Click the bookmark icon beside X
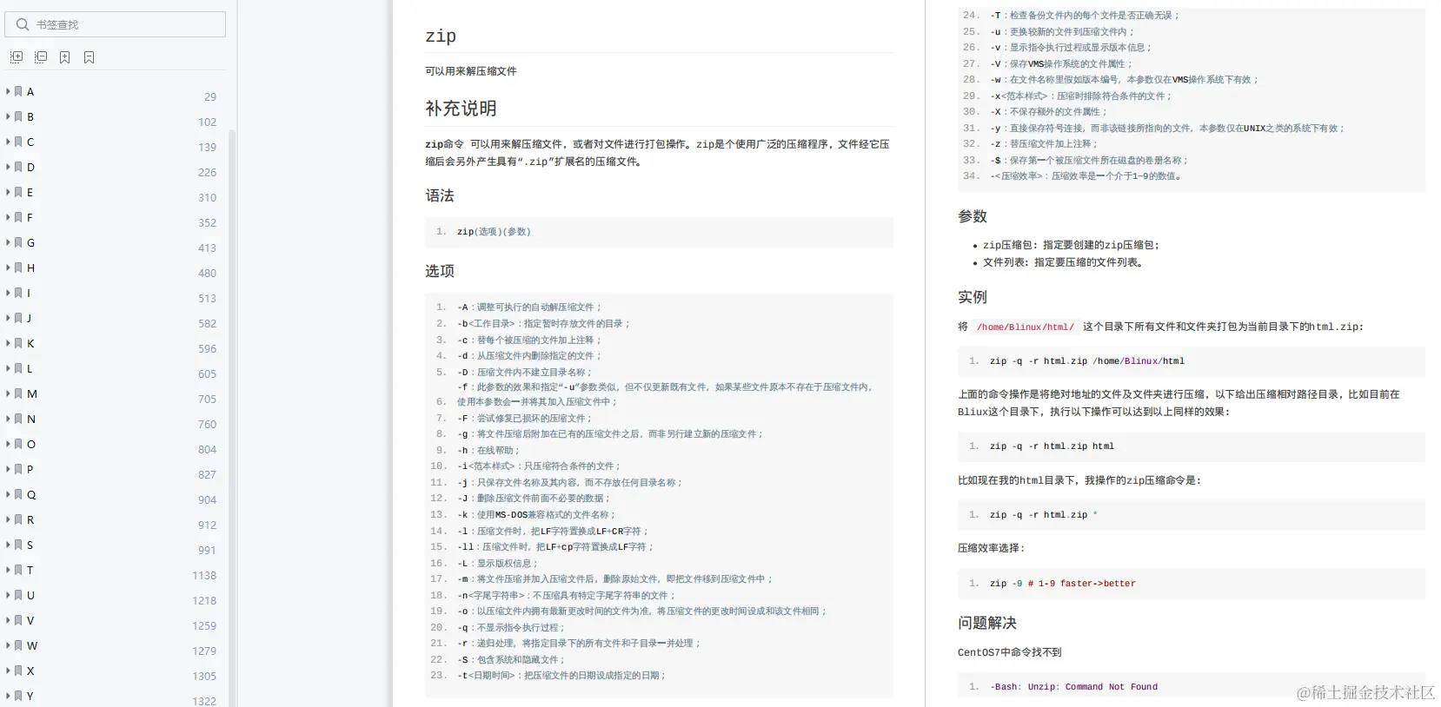This screenshot has height=707, width=1441. pos(18,671)
